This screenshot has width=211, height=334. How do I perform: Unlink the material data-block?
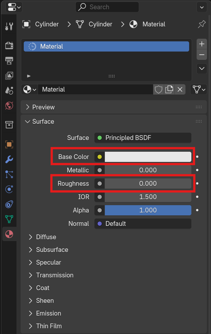(x=180, y=89)
